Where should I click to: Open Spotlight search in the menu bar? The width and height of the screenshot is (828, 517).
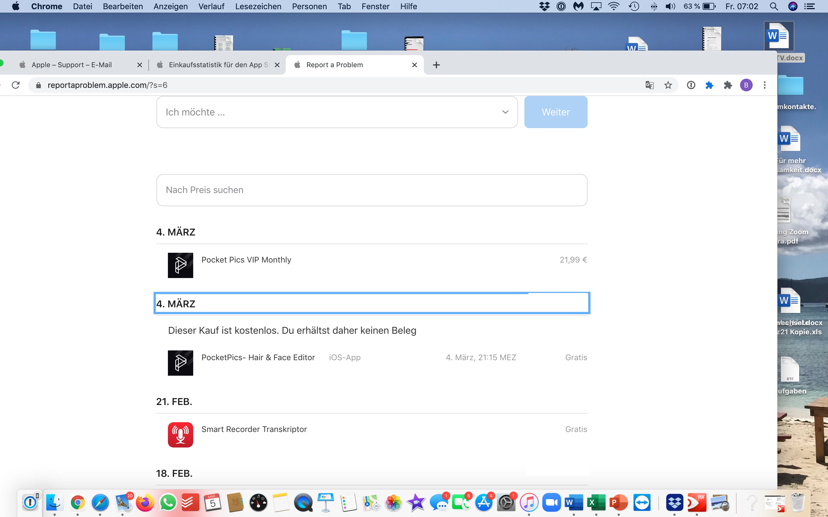click(774, 7)
